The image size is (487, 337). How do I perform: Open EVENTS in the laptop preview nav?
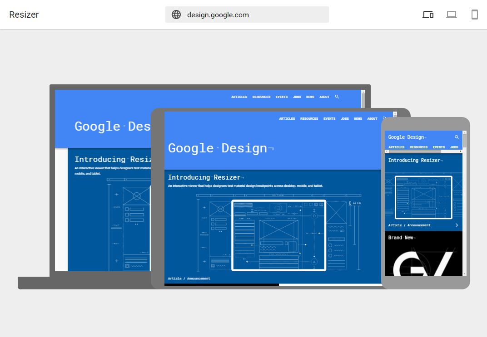click(281, 97)
